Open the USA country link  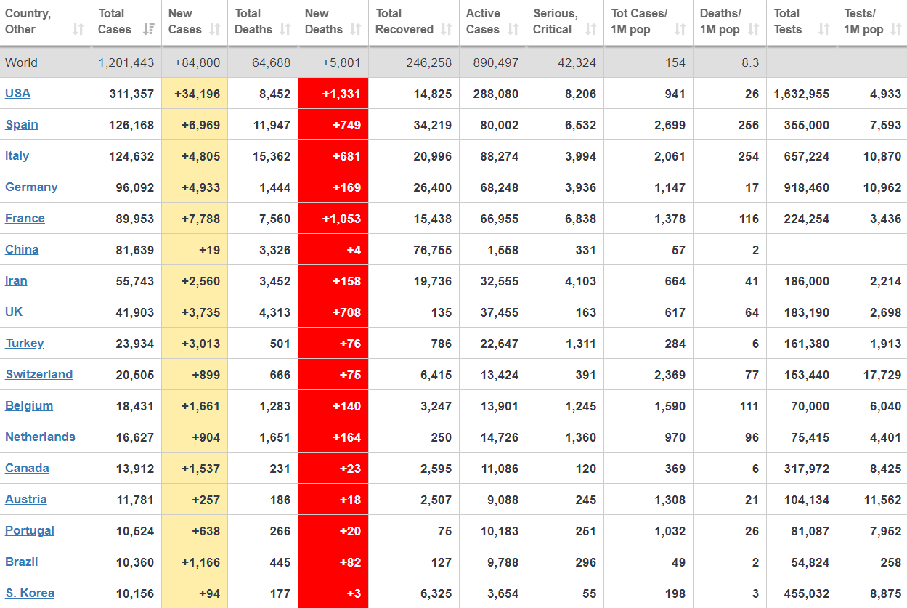pos(17,93)
